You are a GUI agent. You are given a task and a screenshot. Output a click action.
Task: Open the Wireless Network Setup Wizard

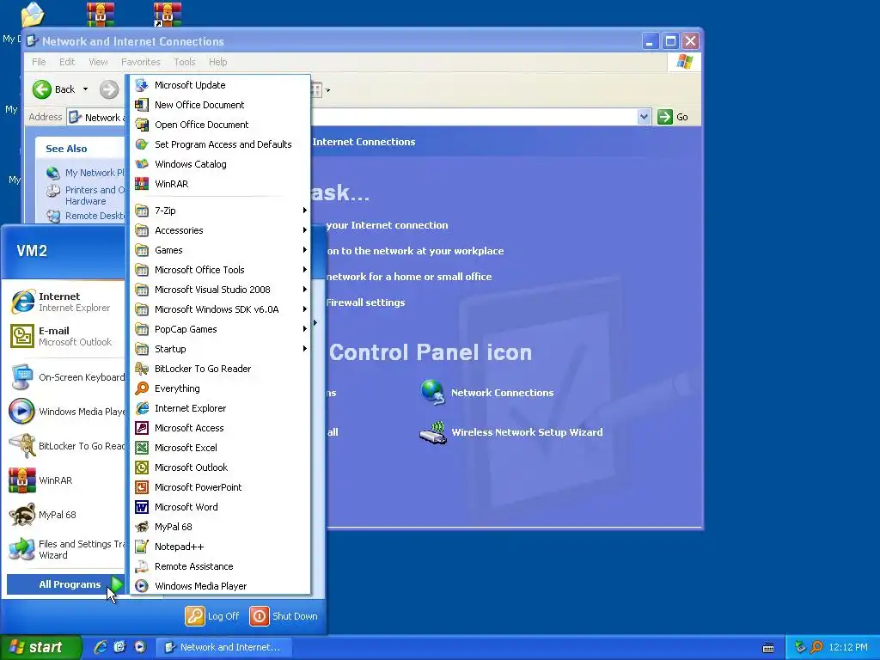511,433
